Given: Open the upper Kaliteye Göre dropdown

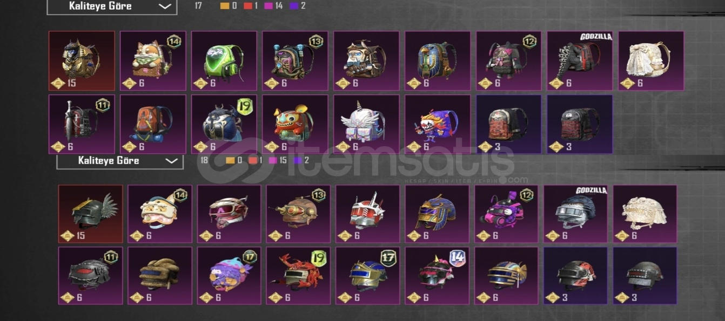Looking at the screenshot, I should point(112,7).
